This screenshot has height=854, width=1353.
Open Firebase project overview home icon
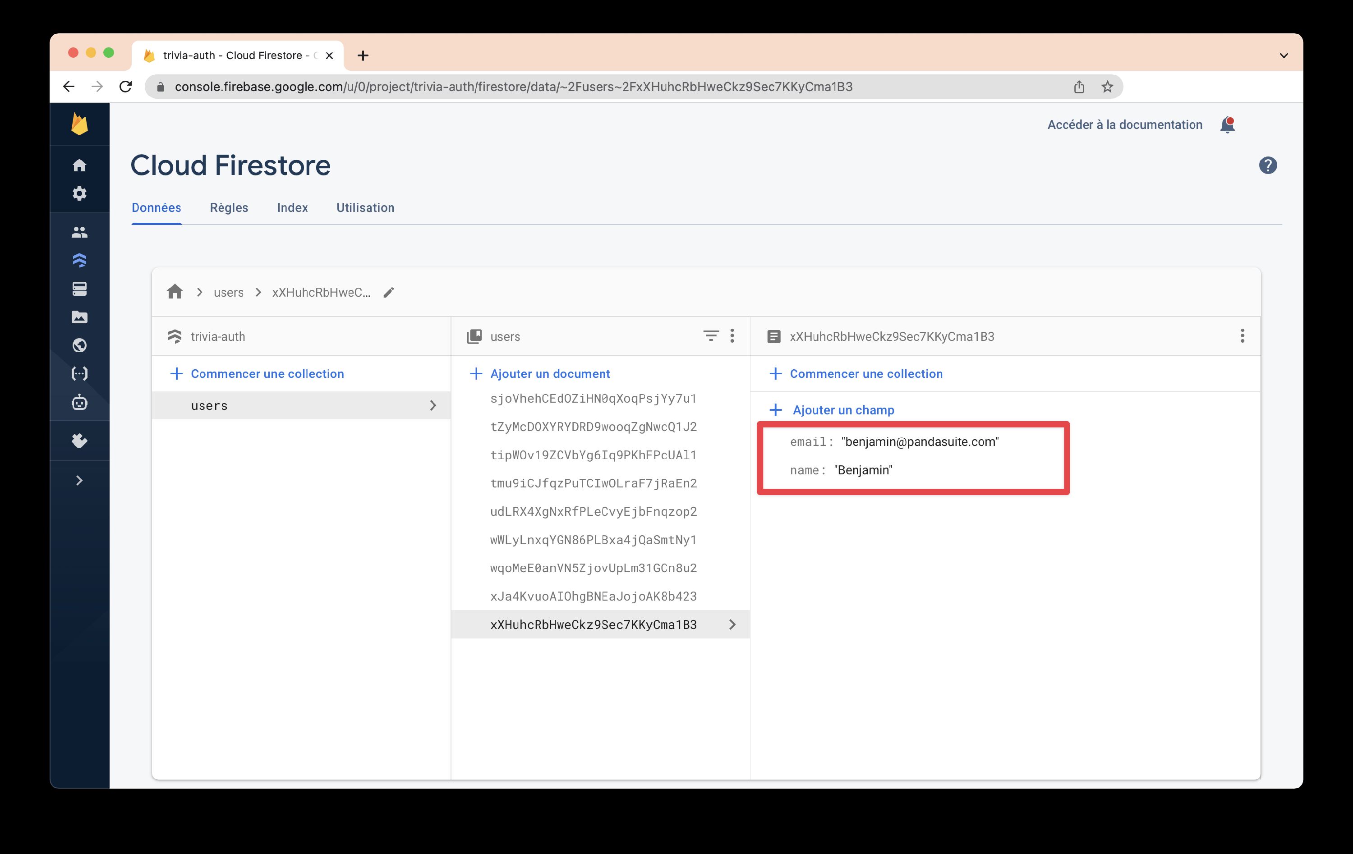point(79,165)
